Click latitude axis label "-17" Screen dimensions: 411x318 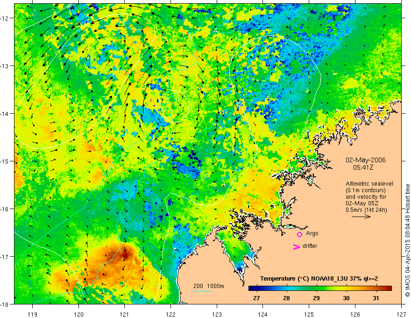pos(5,257)
